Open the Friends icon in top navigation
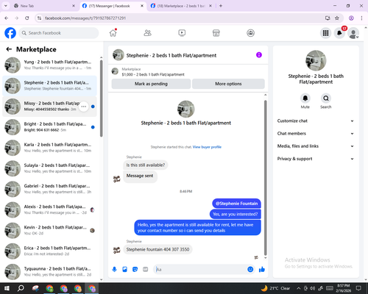 147,33
